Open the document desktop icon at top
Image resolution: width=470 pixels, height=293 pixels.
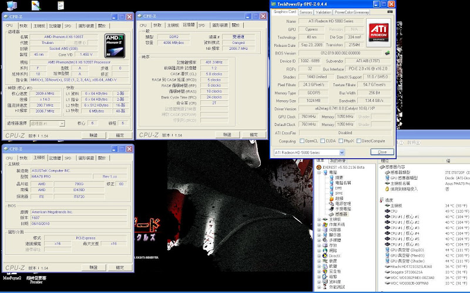click(x=61, y=5)
